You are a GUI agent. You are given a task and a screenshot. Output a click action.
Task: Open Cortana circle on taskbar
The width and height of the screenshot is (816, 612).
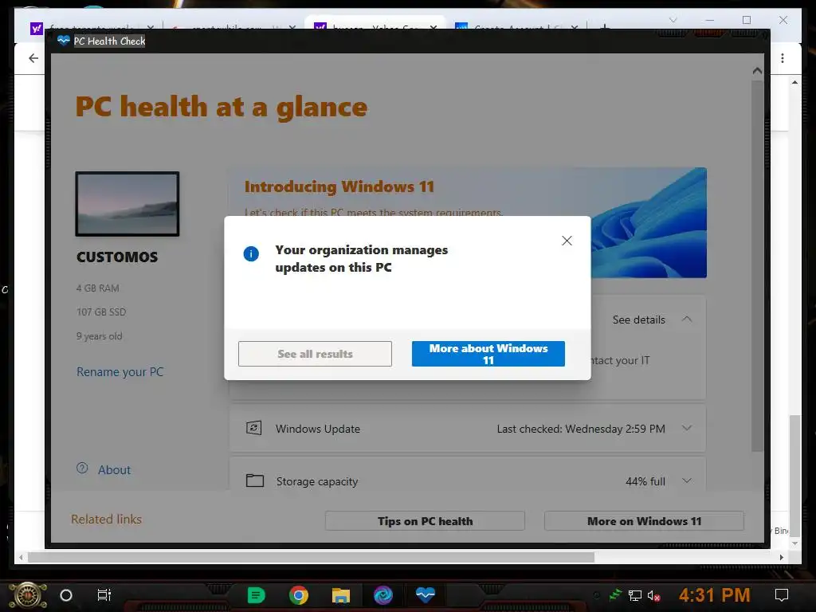[x=66, y=594]
